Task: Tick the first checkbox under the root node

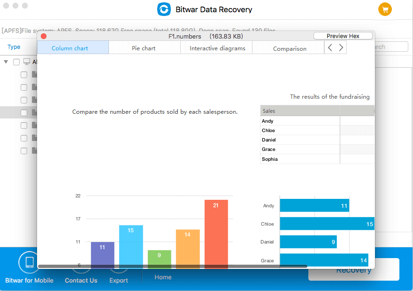Action: [24, 75]
